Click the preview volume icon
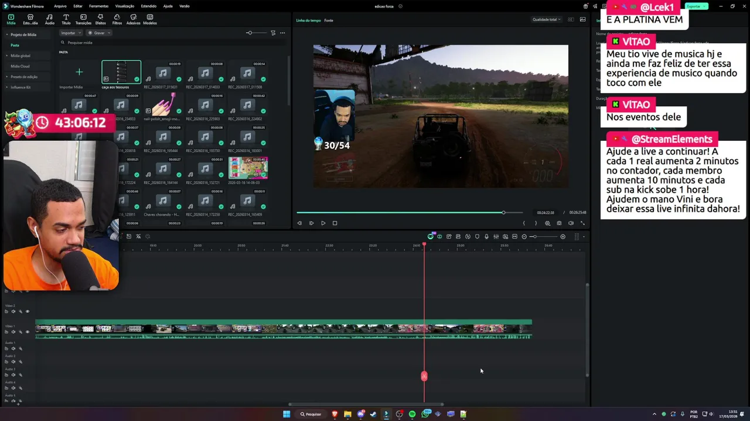This screenshot has width=750, height=421. coord(571,223)
